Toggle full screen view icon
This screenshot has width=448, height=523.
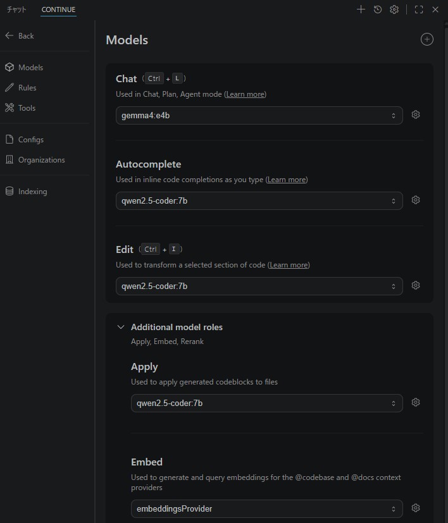coord(419,9)
